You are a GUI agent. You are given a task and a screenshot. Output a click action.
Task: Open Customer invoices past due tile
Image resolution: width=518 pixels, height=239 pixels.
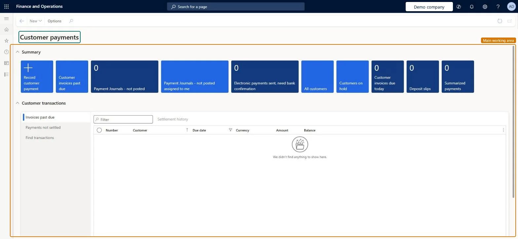coord(72,77)
